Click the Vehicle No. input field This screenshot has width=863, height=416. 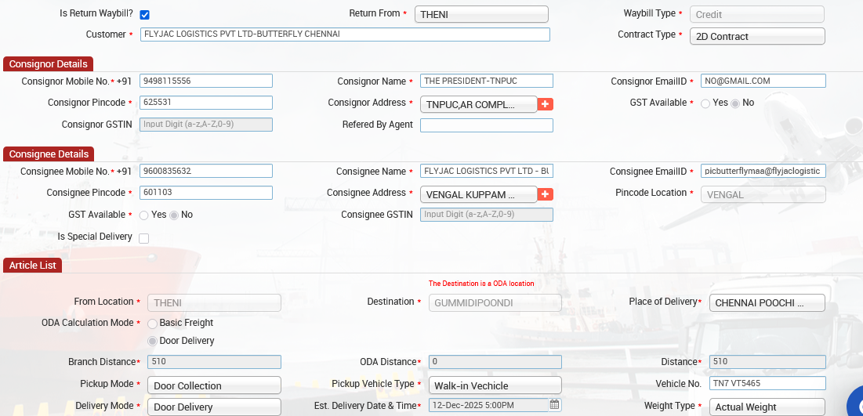tap(767, 383)
